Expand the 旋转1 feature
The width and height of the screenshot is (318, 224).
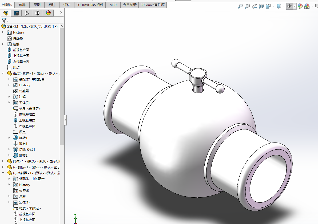tap(9, 138)
